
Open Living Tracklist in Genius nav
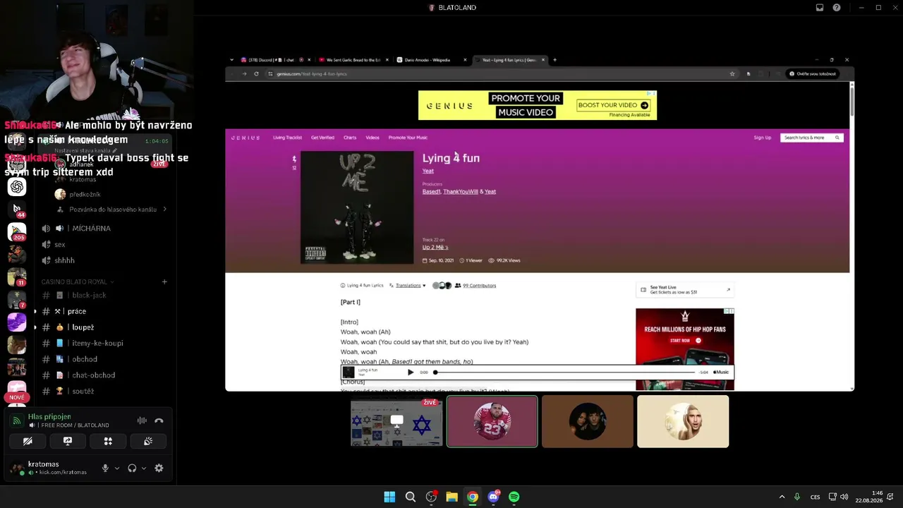pyautogui.click(x=287, y=138)
